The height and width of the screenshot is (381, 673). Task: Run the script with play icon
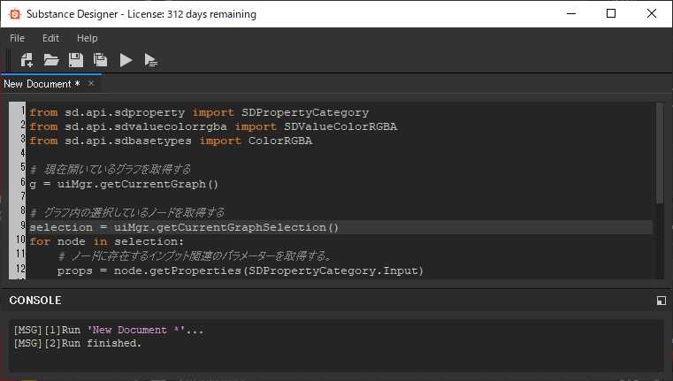click(x=126, y=60)
